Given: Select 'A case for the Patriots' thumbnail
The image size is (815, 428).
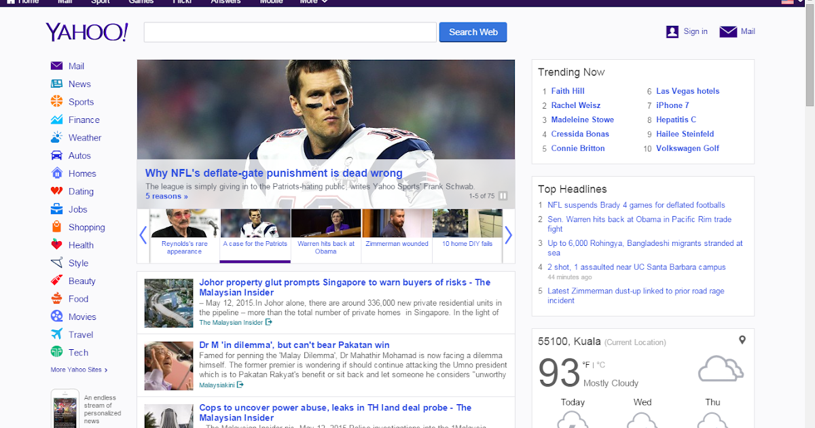Looking at the screenshot, I should (255, 236).
